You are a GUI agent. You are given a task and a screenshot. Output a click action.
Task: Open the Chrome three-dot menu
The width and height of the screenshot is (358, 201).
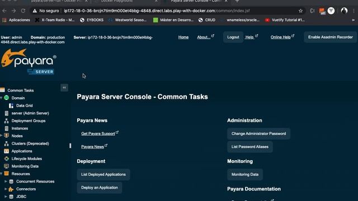click(354, 11)
